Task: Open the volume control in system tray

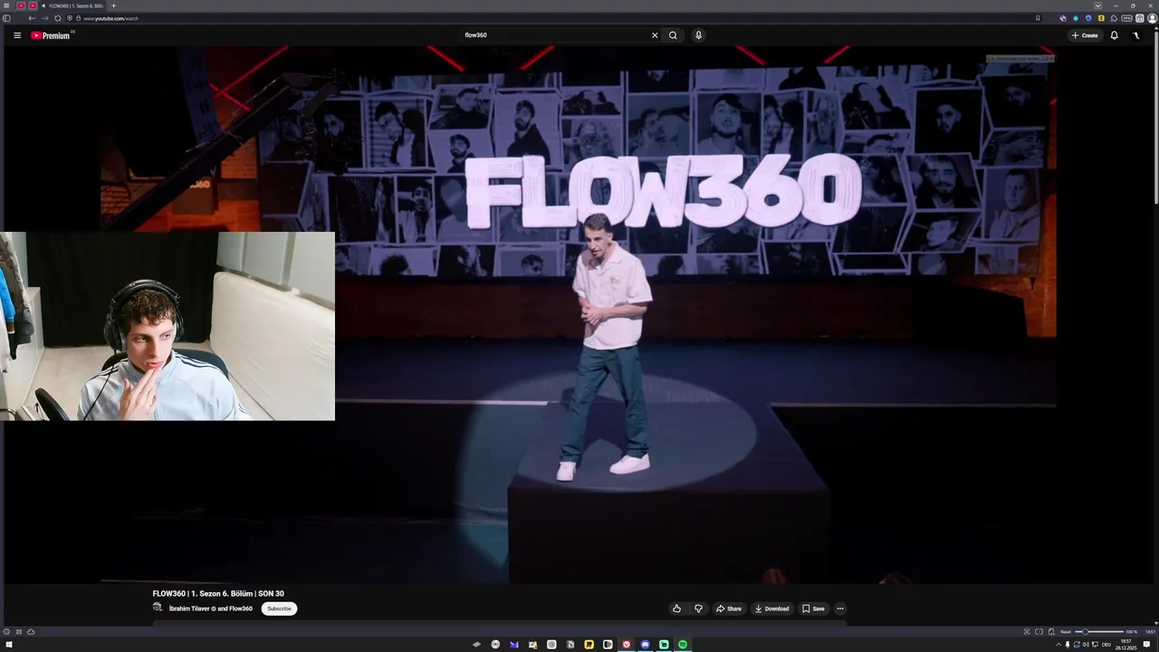Action: point(1086,644)
